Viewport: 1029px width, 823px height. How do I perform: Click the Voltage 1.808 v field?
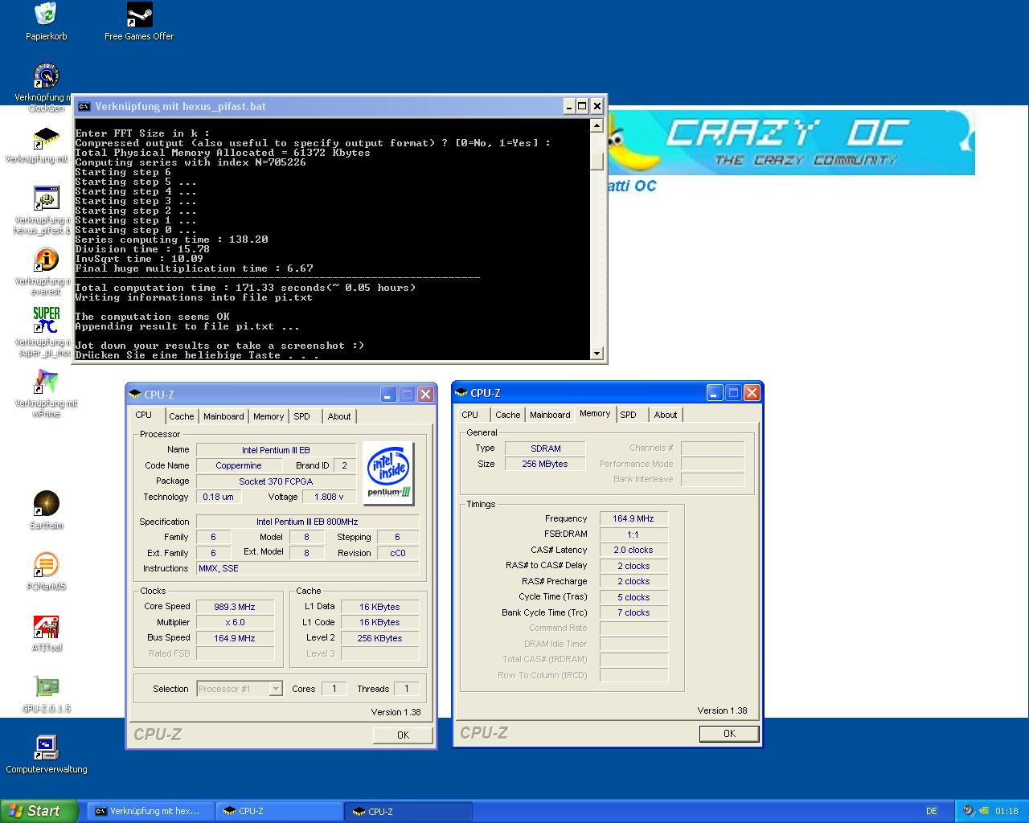(x=329, y=497)
